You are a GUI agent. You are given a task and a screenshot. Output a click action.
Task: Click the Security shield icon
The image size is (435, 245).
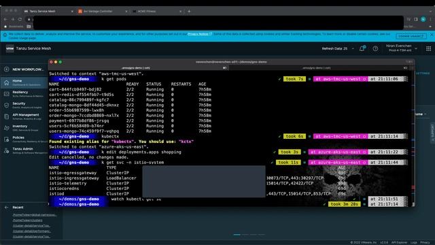coord(7,105)
